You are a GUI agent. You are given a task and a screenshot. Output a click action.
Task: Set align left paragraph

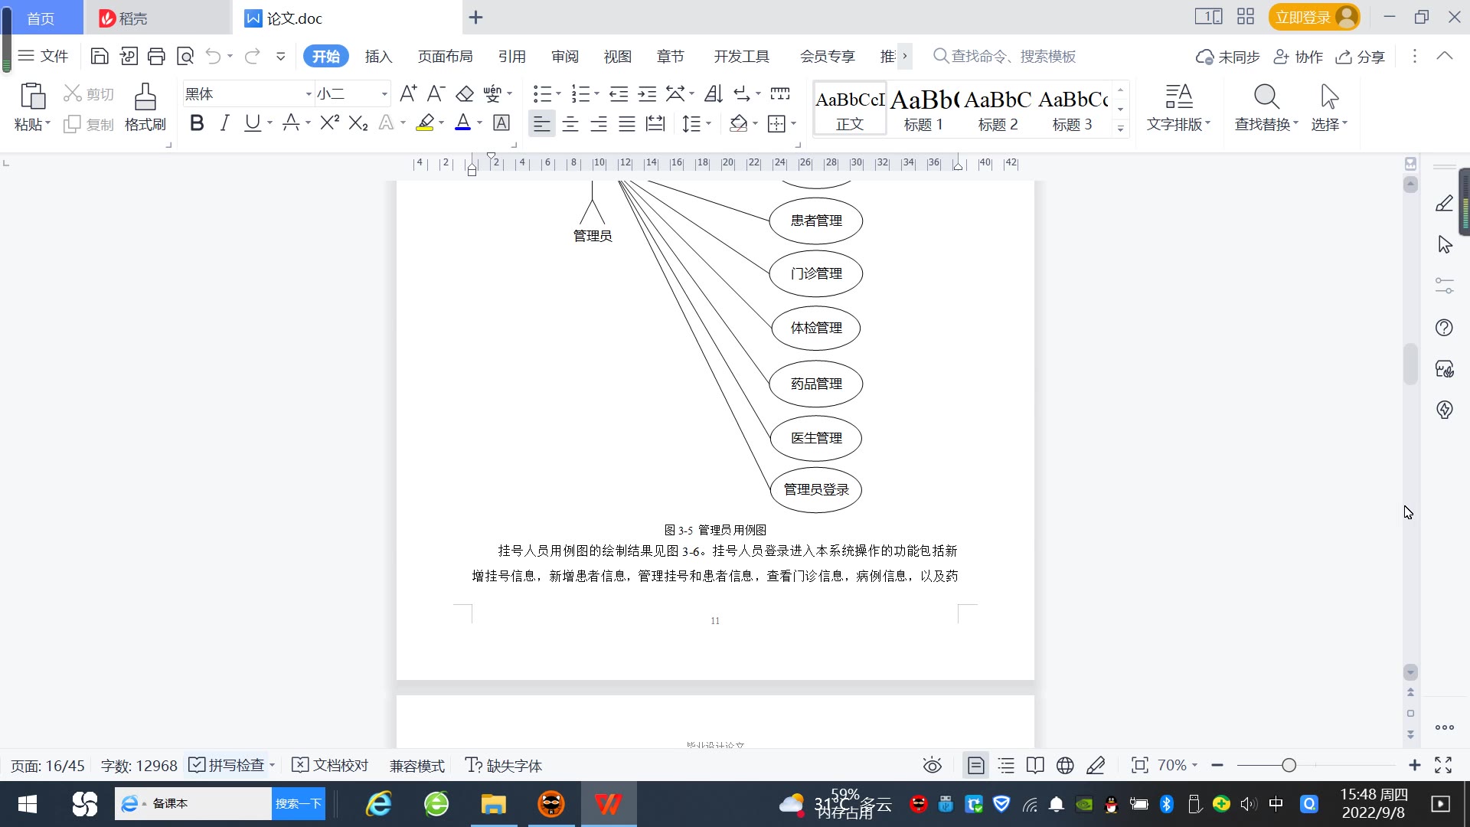tap(541, 123)
